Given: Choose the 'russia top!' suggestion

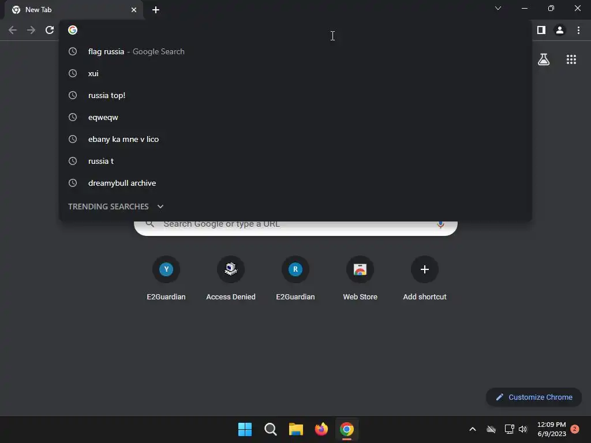Looking at the screenshot, I should [295, 95].
